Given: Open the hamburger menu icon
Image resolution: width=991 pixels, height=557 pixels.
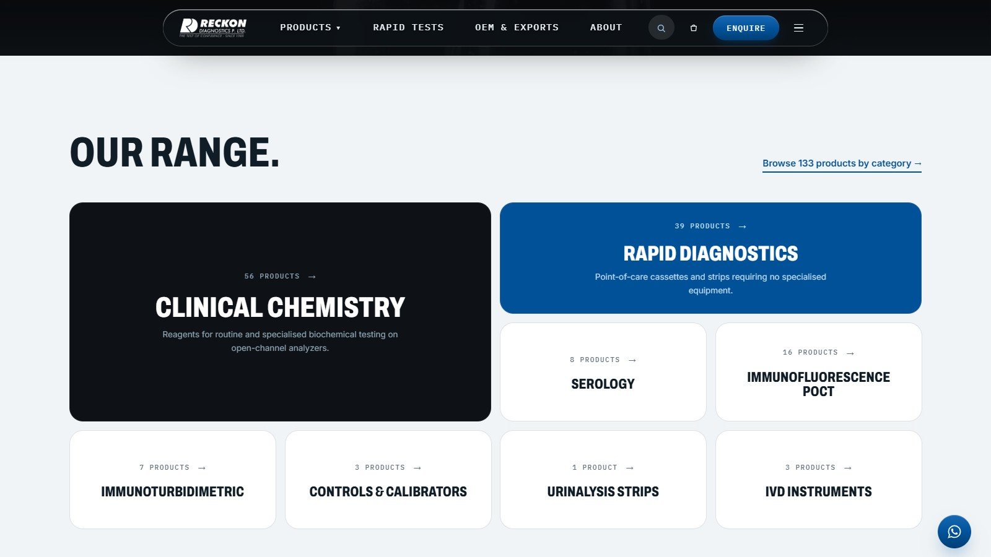Looking at the screenshot, I should (799, 28).
